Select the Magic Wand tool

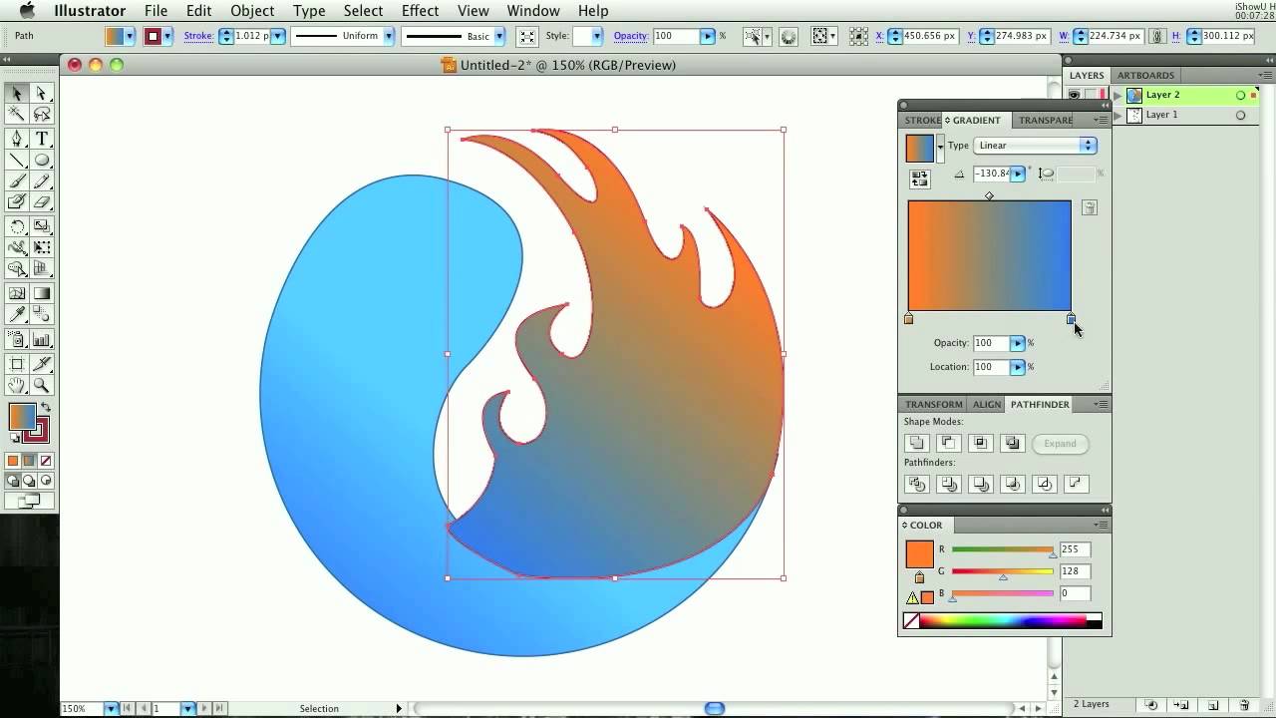point(17,115)
